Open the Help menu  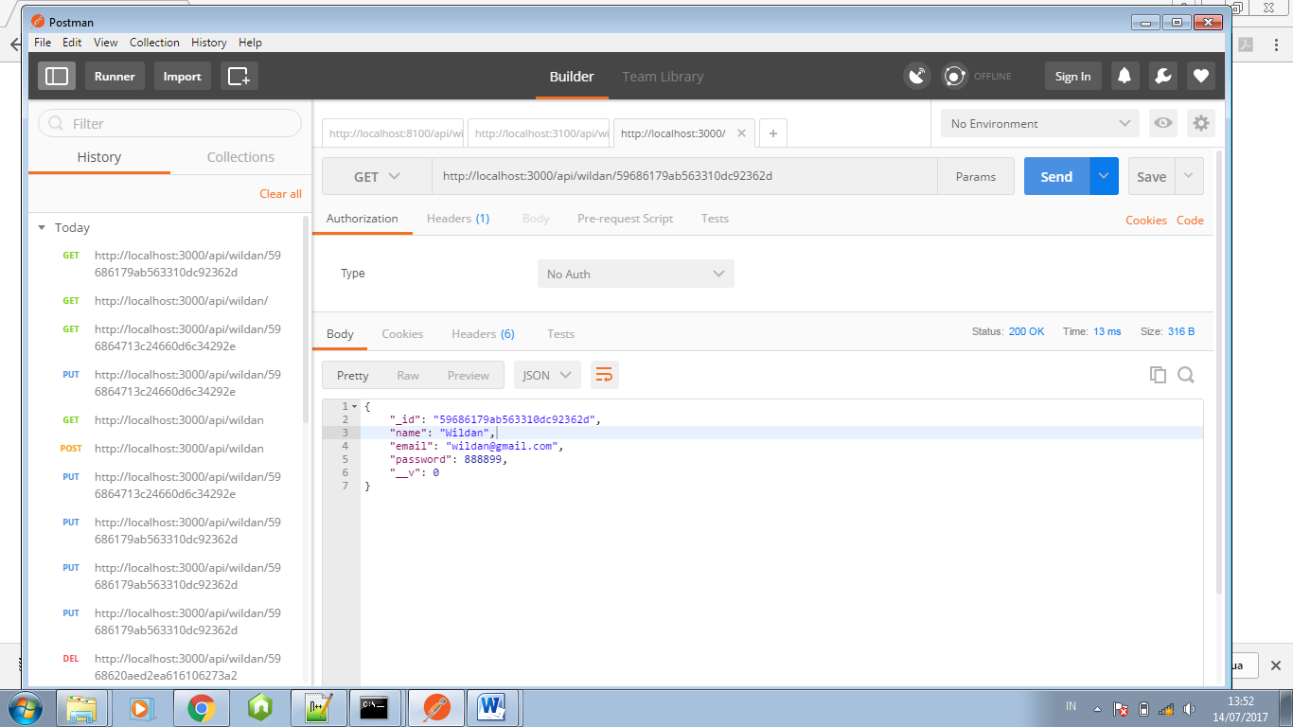coord(250,43)
